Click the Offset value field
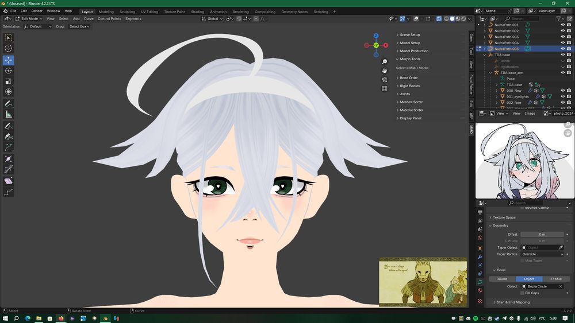 (x=542, y=235)
